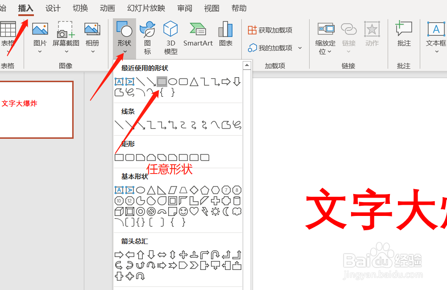This screenshot has height=290, width=447.
Task: Select the smiley face shape
Action: (x=183, y=211)
